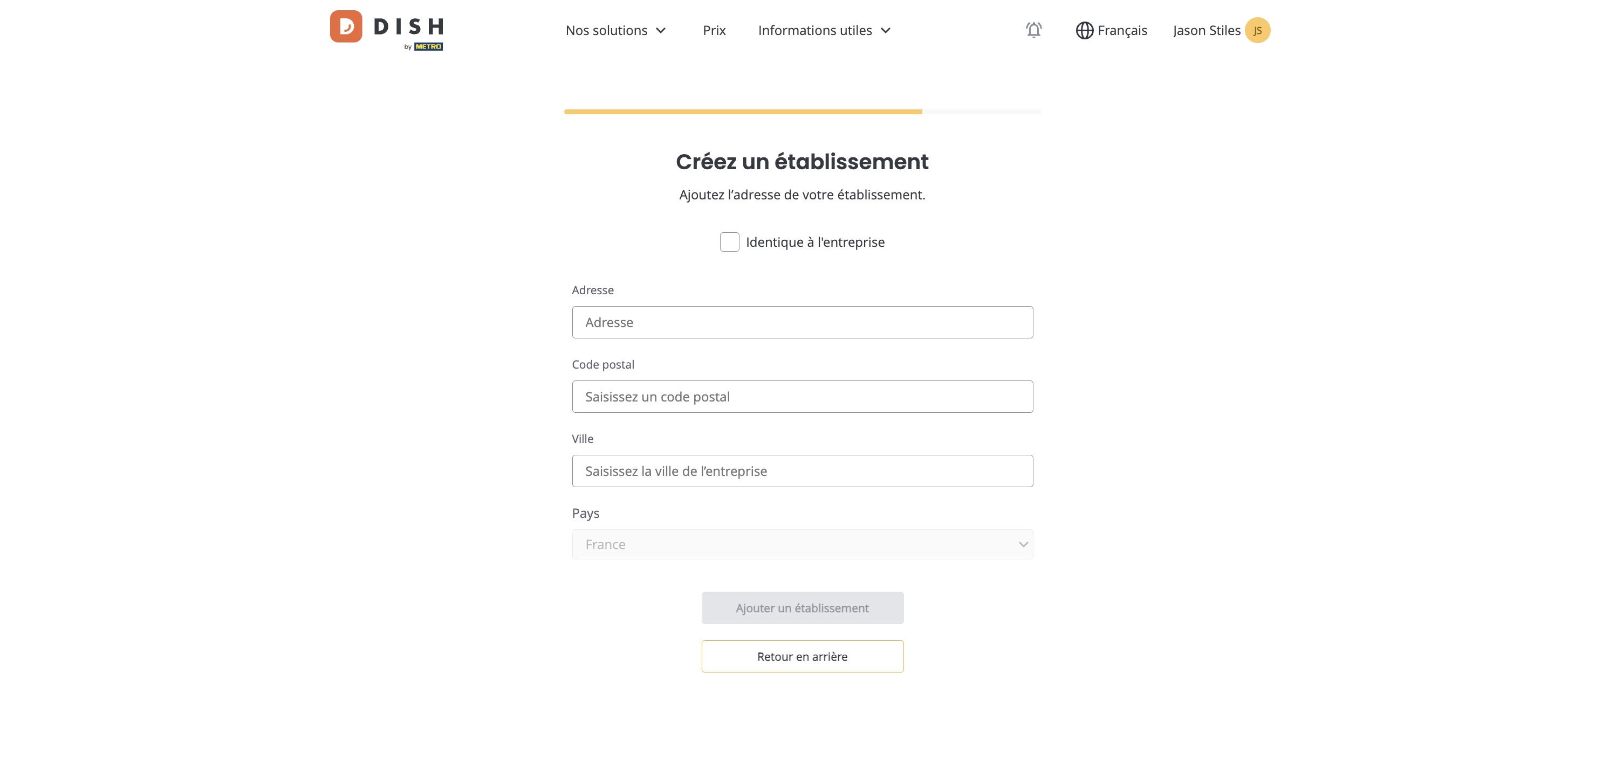Open the Informations utiles menu
Image resolution: width=1603 pixels, height=762 pixels.
824,31
